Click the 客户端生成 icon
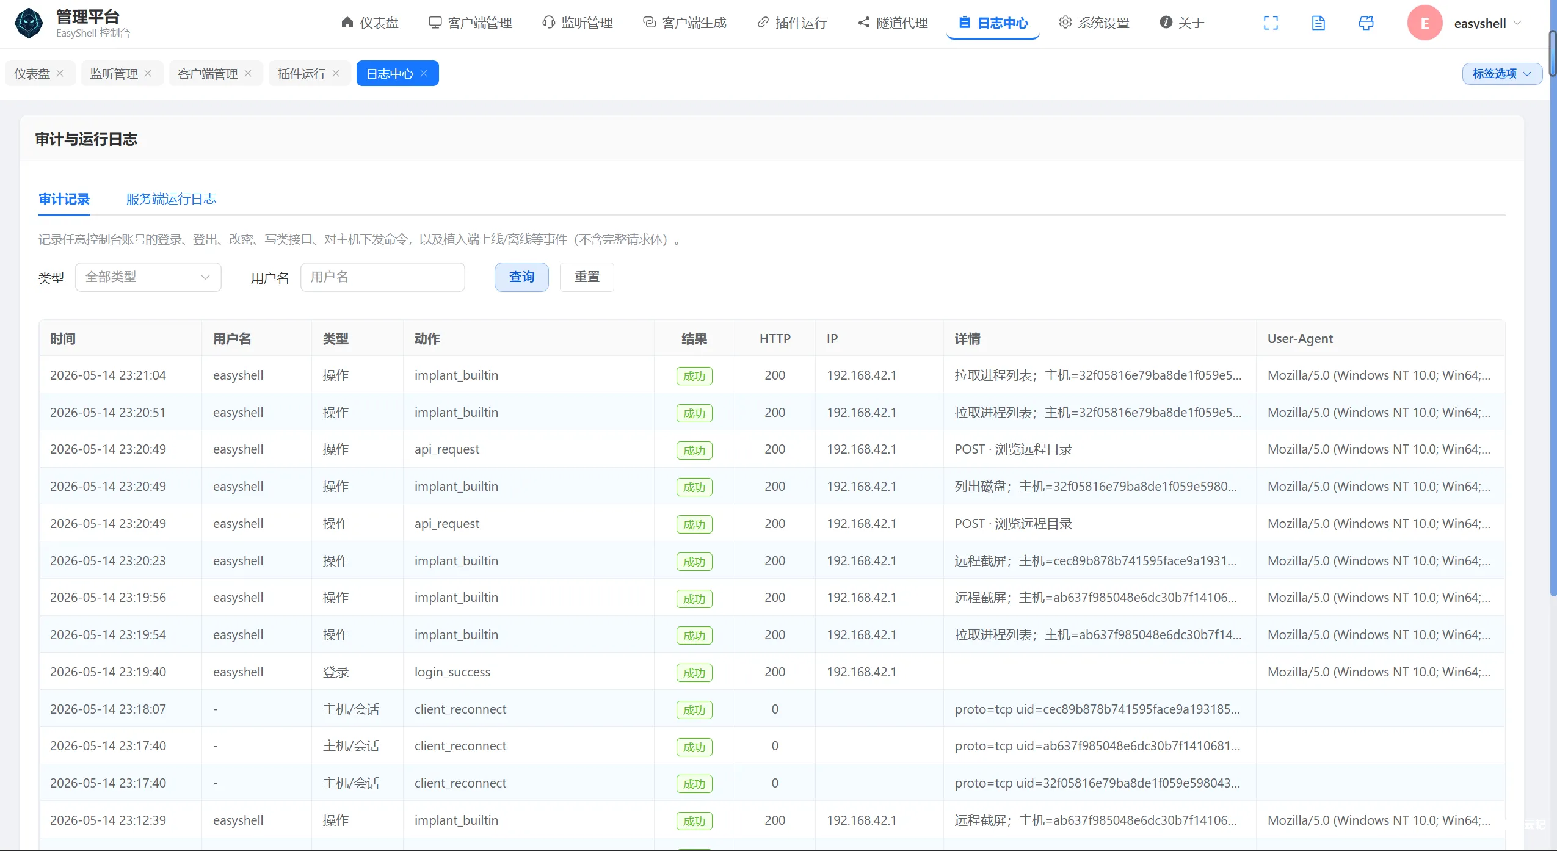 click(649, 23)
